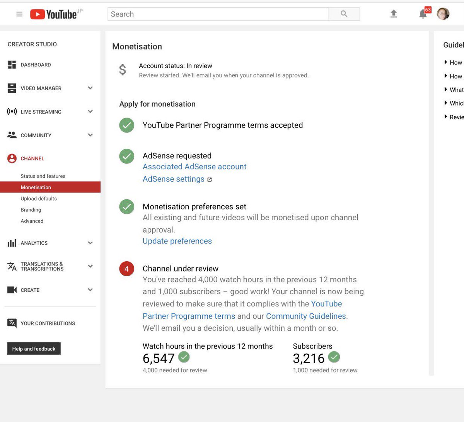The height and width of the screenshot is (422, 464).
Task: Click the Dashboard grid icon
Action: (x=12, y=65)
